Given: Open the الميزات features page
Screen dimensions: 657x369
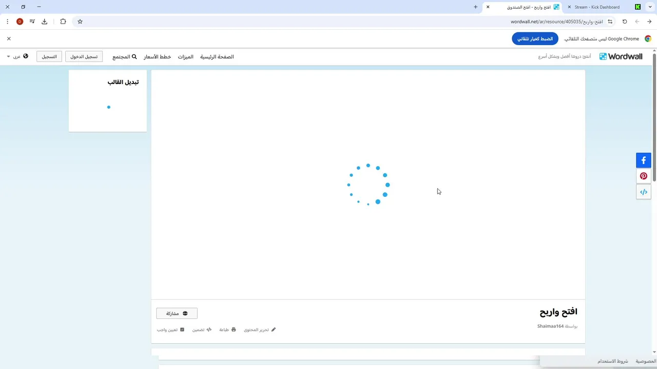Looking at the screenshot, I should (186, 56).
